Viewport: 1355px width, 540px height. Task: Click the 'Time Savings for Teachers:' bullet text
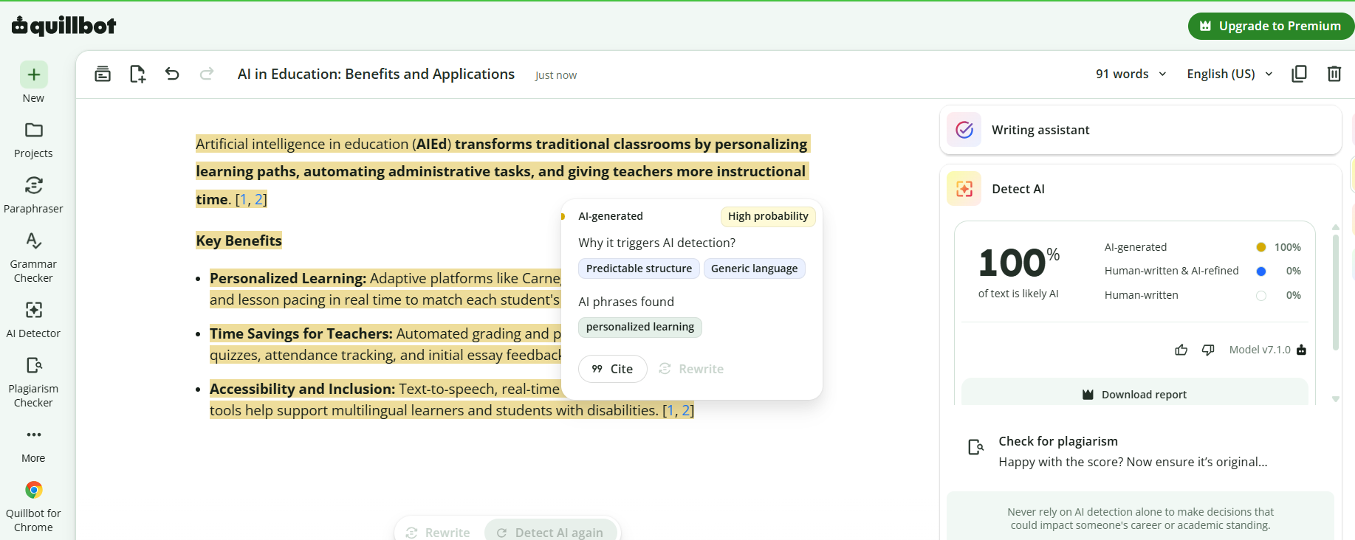click(x=301, y=333)
